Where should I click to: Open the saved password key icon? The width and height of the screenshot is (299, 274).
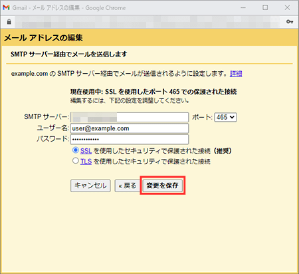290,22
